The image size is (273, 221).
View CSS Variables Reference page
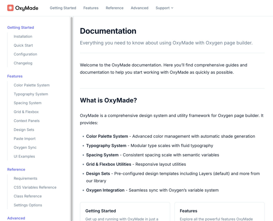tap(35, 187)
